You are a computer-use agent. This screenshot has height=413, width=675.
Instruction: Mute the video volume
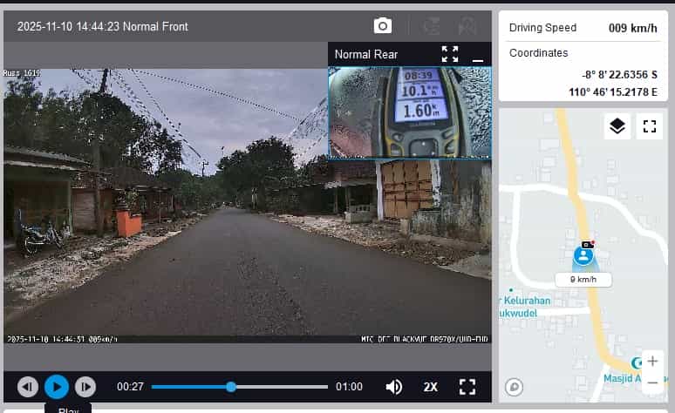394,387
